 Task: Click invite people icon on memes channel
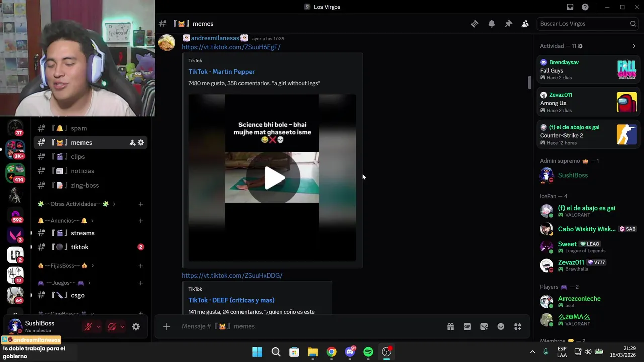click(x=132, y=143)
